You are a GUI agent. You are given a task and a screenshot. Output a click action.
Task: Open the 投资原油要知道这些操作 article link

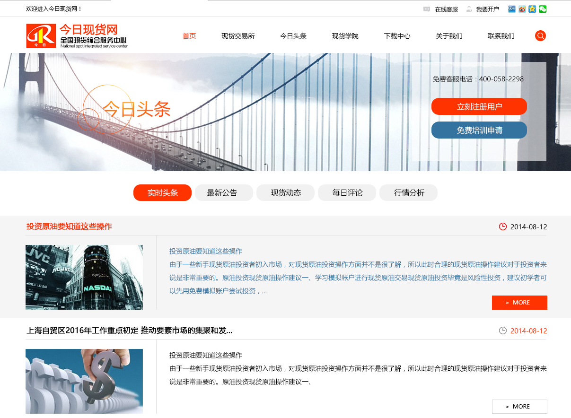tap(69, 226)
